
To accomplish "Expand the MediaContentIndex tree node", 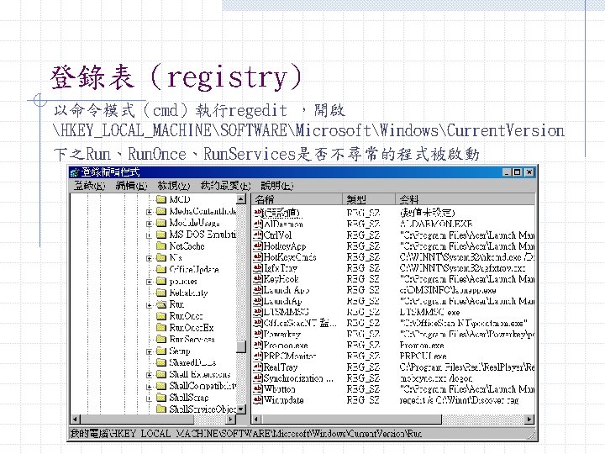I will (150, 212).
